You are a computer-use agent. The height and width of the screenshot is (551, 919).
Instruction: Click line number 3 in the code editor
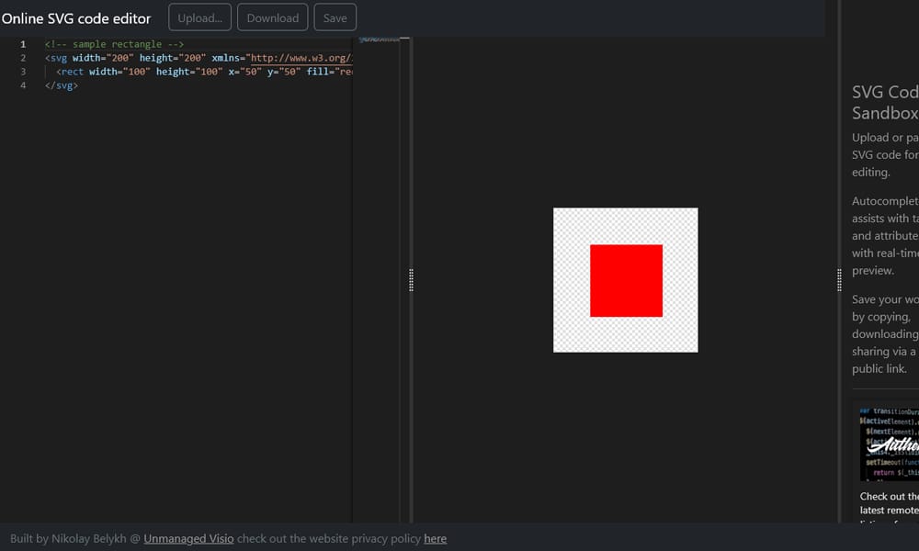[x=22, y=71]
